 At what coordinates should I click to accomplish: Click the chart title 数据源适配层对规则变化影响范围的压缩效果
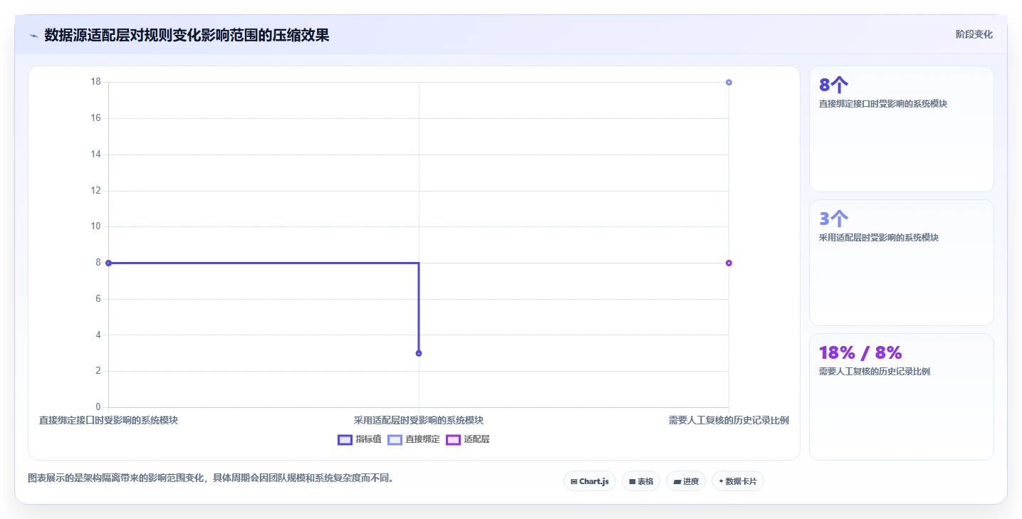click(187, 35)
